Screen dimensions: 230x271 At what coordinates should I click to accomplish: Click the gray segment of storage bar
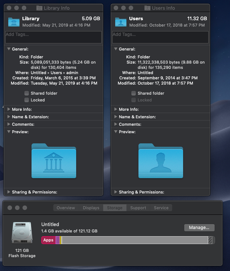point(135,240)
